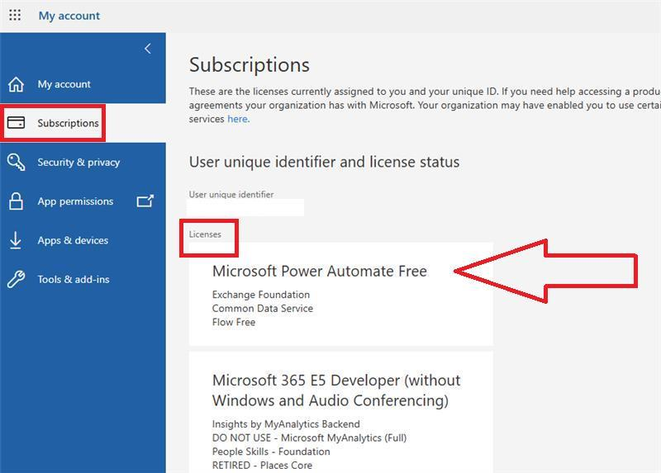661x473 pixels.
Task: Click the User unique identifier field
Action: [245, 208]
